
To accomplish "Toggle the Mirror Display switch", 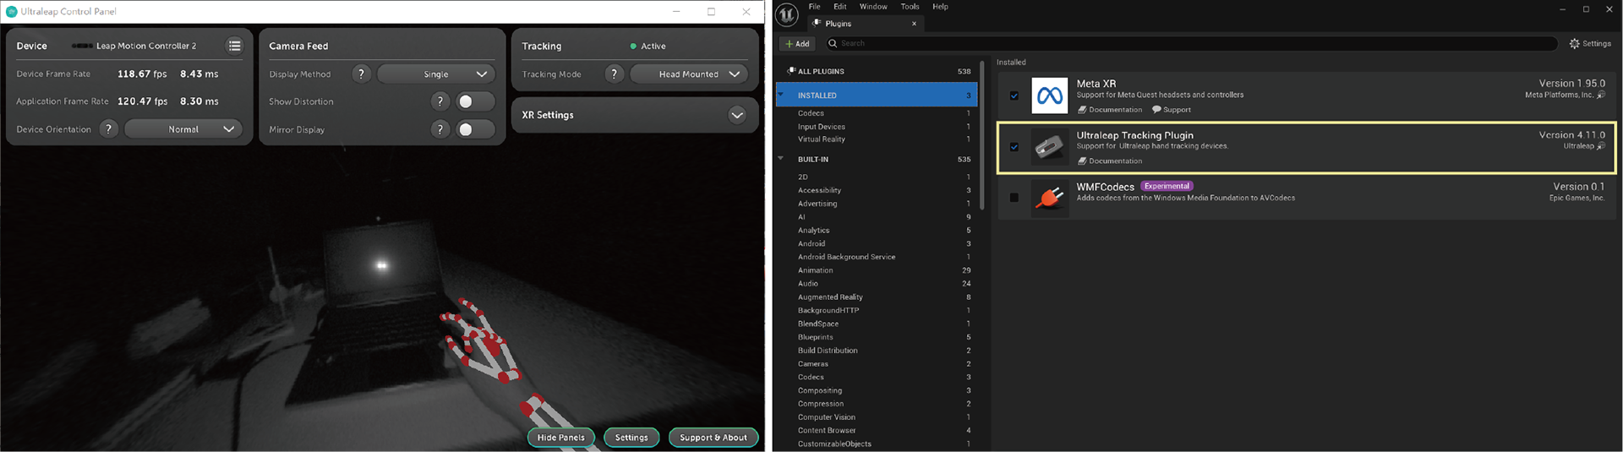I will pos(475,129).
